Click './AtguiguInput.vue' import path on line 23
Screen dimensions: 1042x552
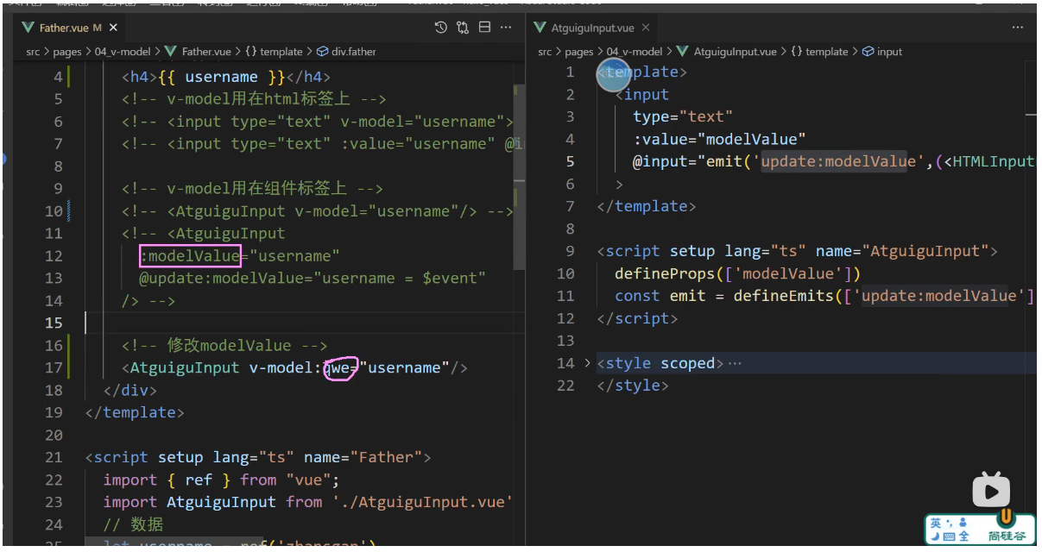pyautogui.click(x=423, y=502)
